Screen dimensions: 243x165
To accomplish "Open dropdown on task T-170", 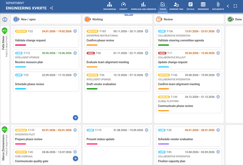I will pyautogui.click(x=75, y=130).
